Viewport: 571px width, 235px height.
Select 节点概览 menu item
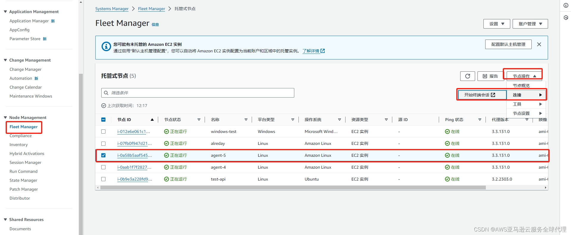coord(526,86)
